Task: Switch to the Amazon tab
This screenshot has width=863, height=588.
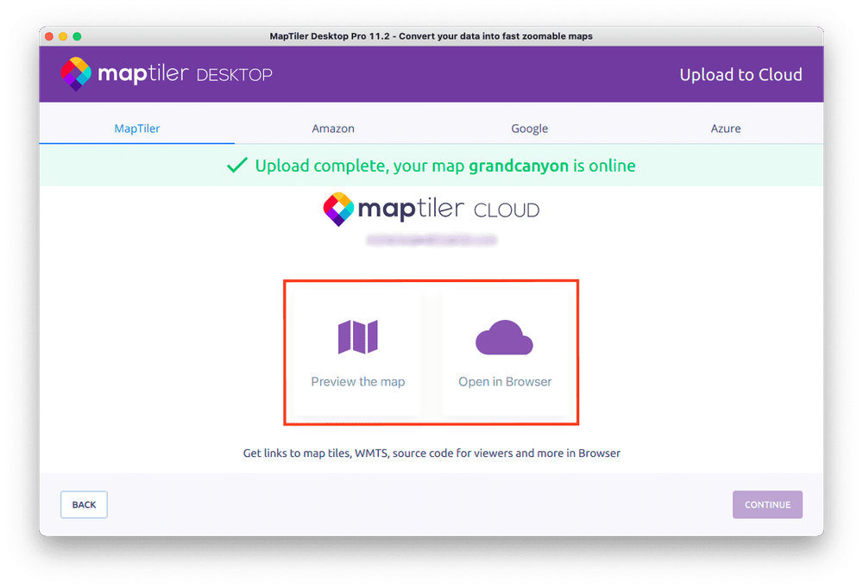Action: click(x=333, y=128)
